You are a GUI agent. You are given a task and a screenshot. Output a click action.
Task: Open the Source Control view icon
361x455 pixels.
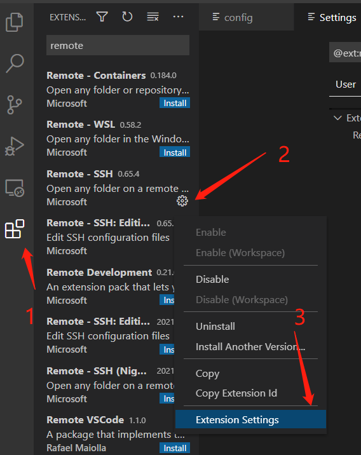pos(15,105)
